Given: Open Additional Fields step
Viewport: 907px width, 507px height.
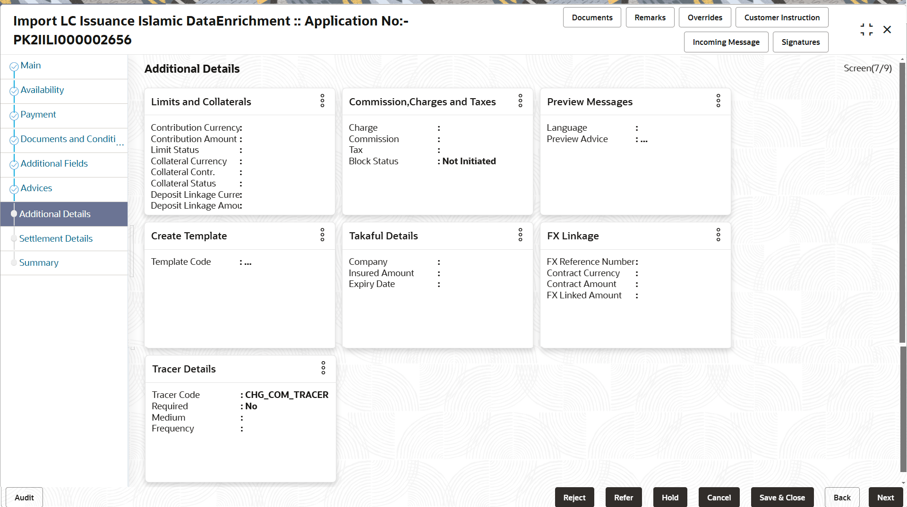Looking at the screenshot, I should click(x=54, y=164).
